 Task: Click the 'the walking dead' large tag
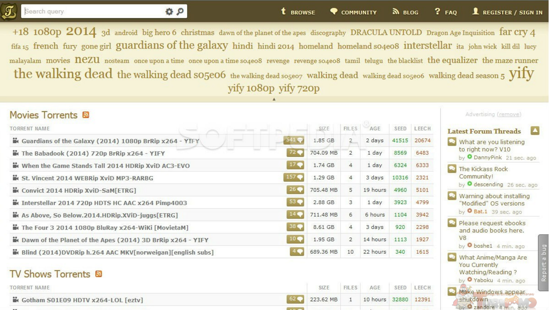click(63, 74)
